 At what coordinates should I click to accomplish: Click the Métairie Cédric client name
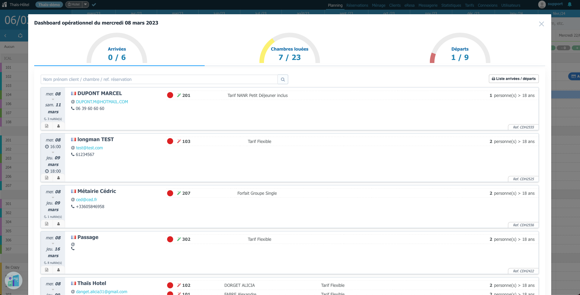(97, 191)
